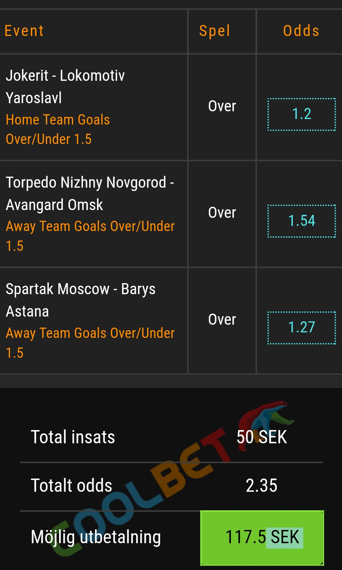
Task: Click Avangard Omsk Away Team Goals market label
Action: pos(90,236)
